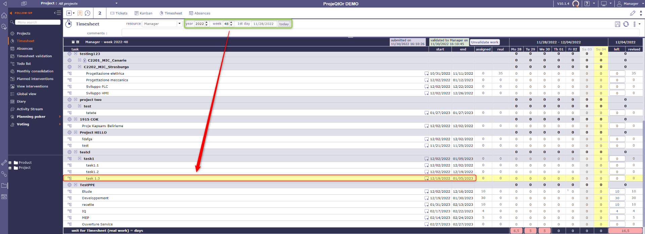Open the history clock icon in toolbar
The width and height of the screenshot is (645, 234).
pyautogui.click(x=87, y=13)
